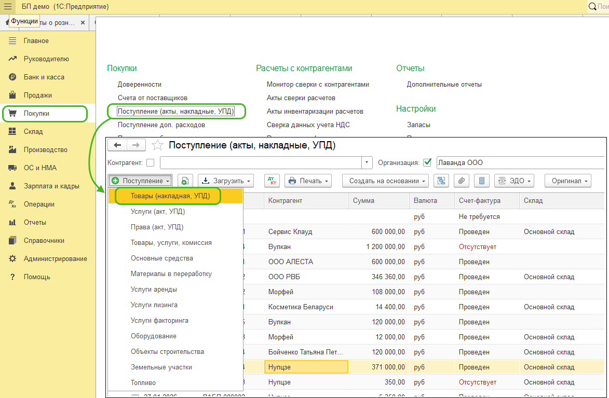Click the Покупки cart icon
Viewport: 609px width, 398px height.
click(x=12, y=114)
